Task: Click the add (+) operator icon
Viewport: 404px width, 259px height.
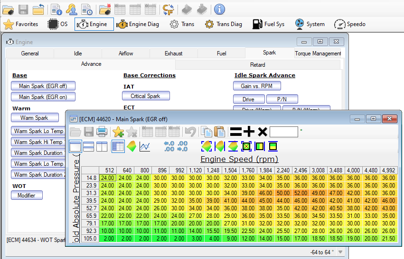Action: 249,132
